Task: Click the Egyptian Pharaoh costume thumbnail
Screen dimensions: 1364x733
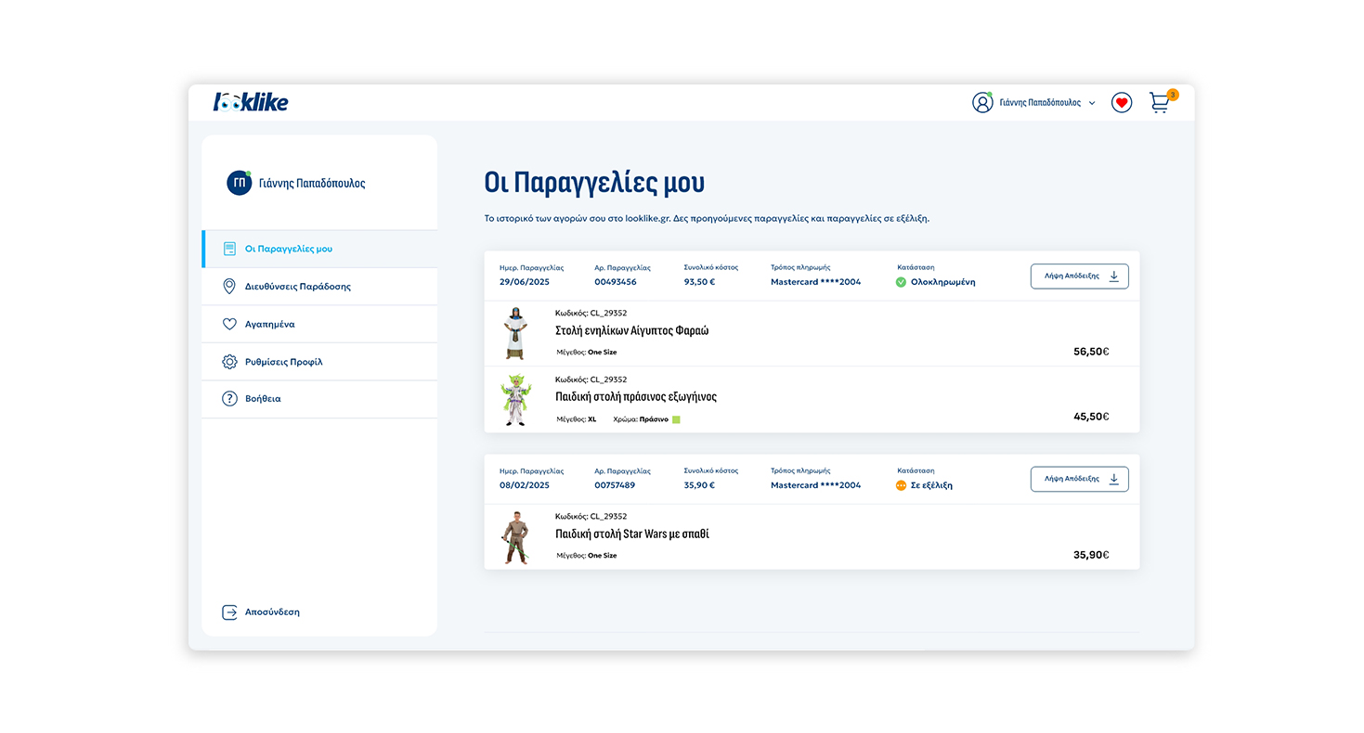Action: [x=515, y=333]
